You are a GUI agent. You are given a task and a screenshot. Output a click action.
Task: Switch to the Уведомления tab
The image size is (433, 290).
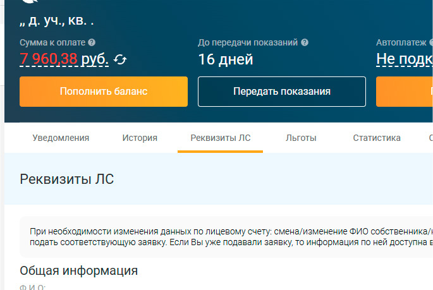point(61,138)
